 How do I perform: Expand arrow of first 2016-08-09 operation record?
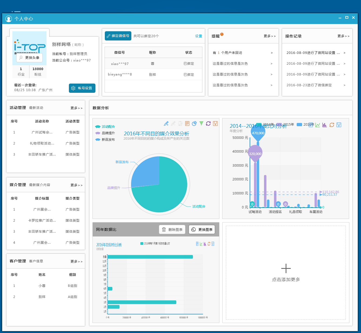coord(345,53)
